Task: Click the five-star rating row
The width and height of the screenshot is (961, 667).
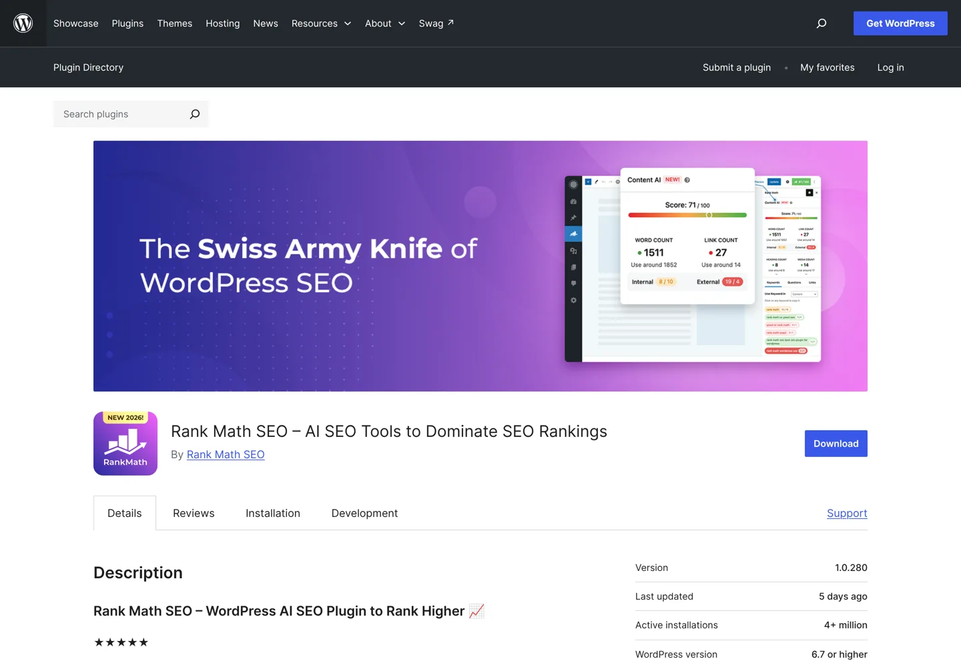Action: point(121,642)
